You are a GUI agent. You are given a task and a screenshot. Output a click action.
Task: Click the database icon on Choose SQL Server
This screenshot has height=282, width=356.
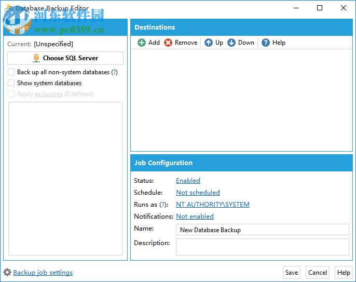pyautogui.click(x=36, y=58)
